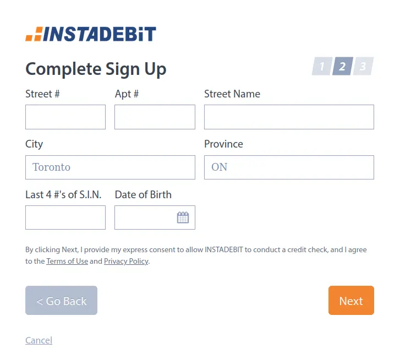This screenshot has width=400, height=359.
Task: Click the Date of Birth label text
Action: 143,194
